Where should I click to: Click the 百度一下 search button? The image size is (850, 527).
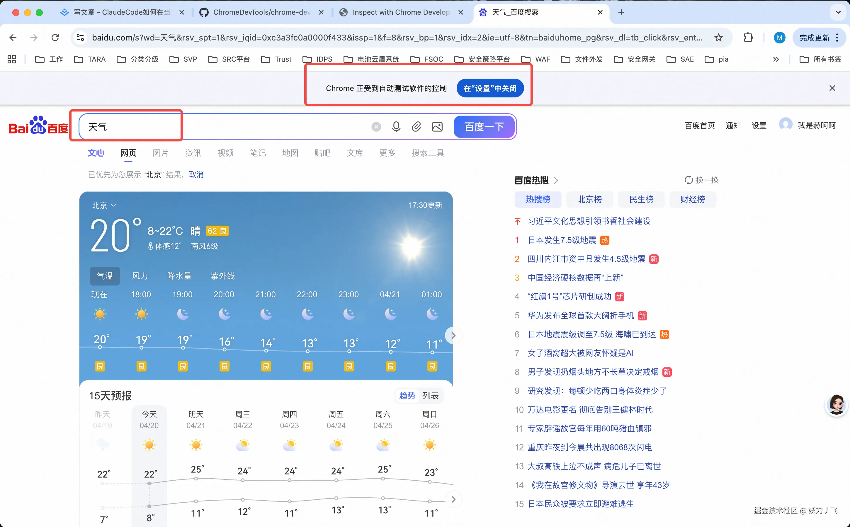484,126
